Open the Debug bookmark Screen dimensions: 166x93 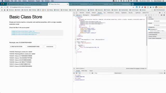(50, 10)
